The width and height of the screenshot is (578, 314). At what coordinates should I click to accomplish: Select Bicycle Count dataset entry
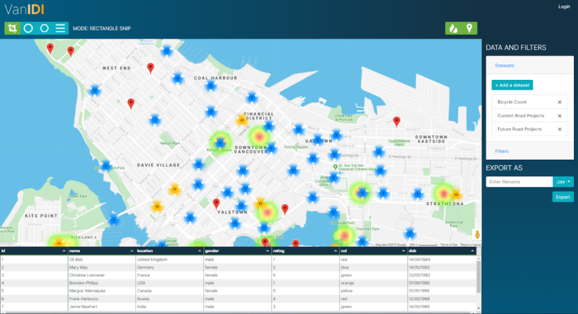tap(529, 102)
